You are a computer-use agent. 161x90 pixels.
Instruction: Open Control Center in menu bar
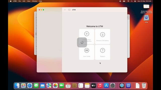coord(135,1)
